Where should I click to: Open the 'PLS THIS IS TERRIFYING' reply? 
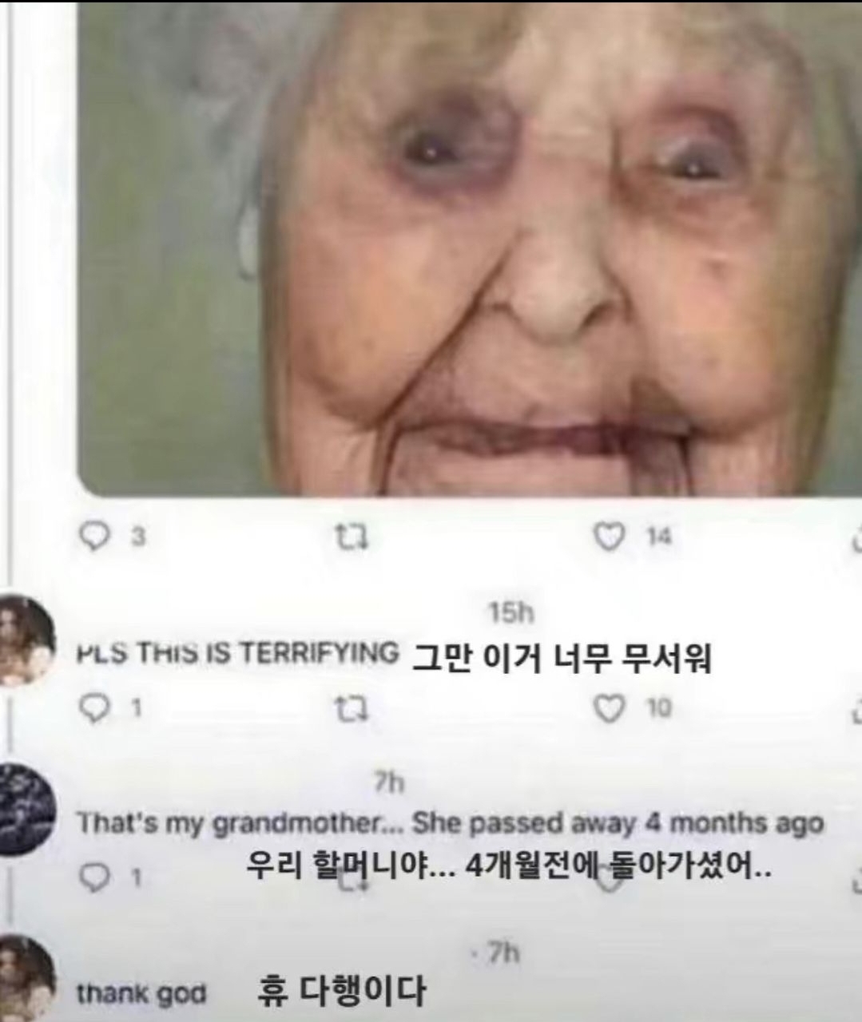point(236,652)
